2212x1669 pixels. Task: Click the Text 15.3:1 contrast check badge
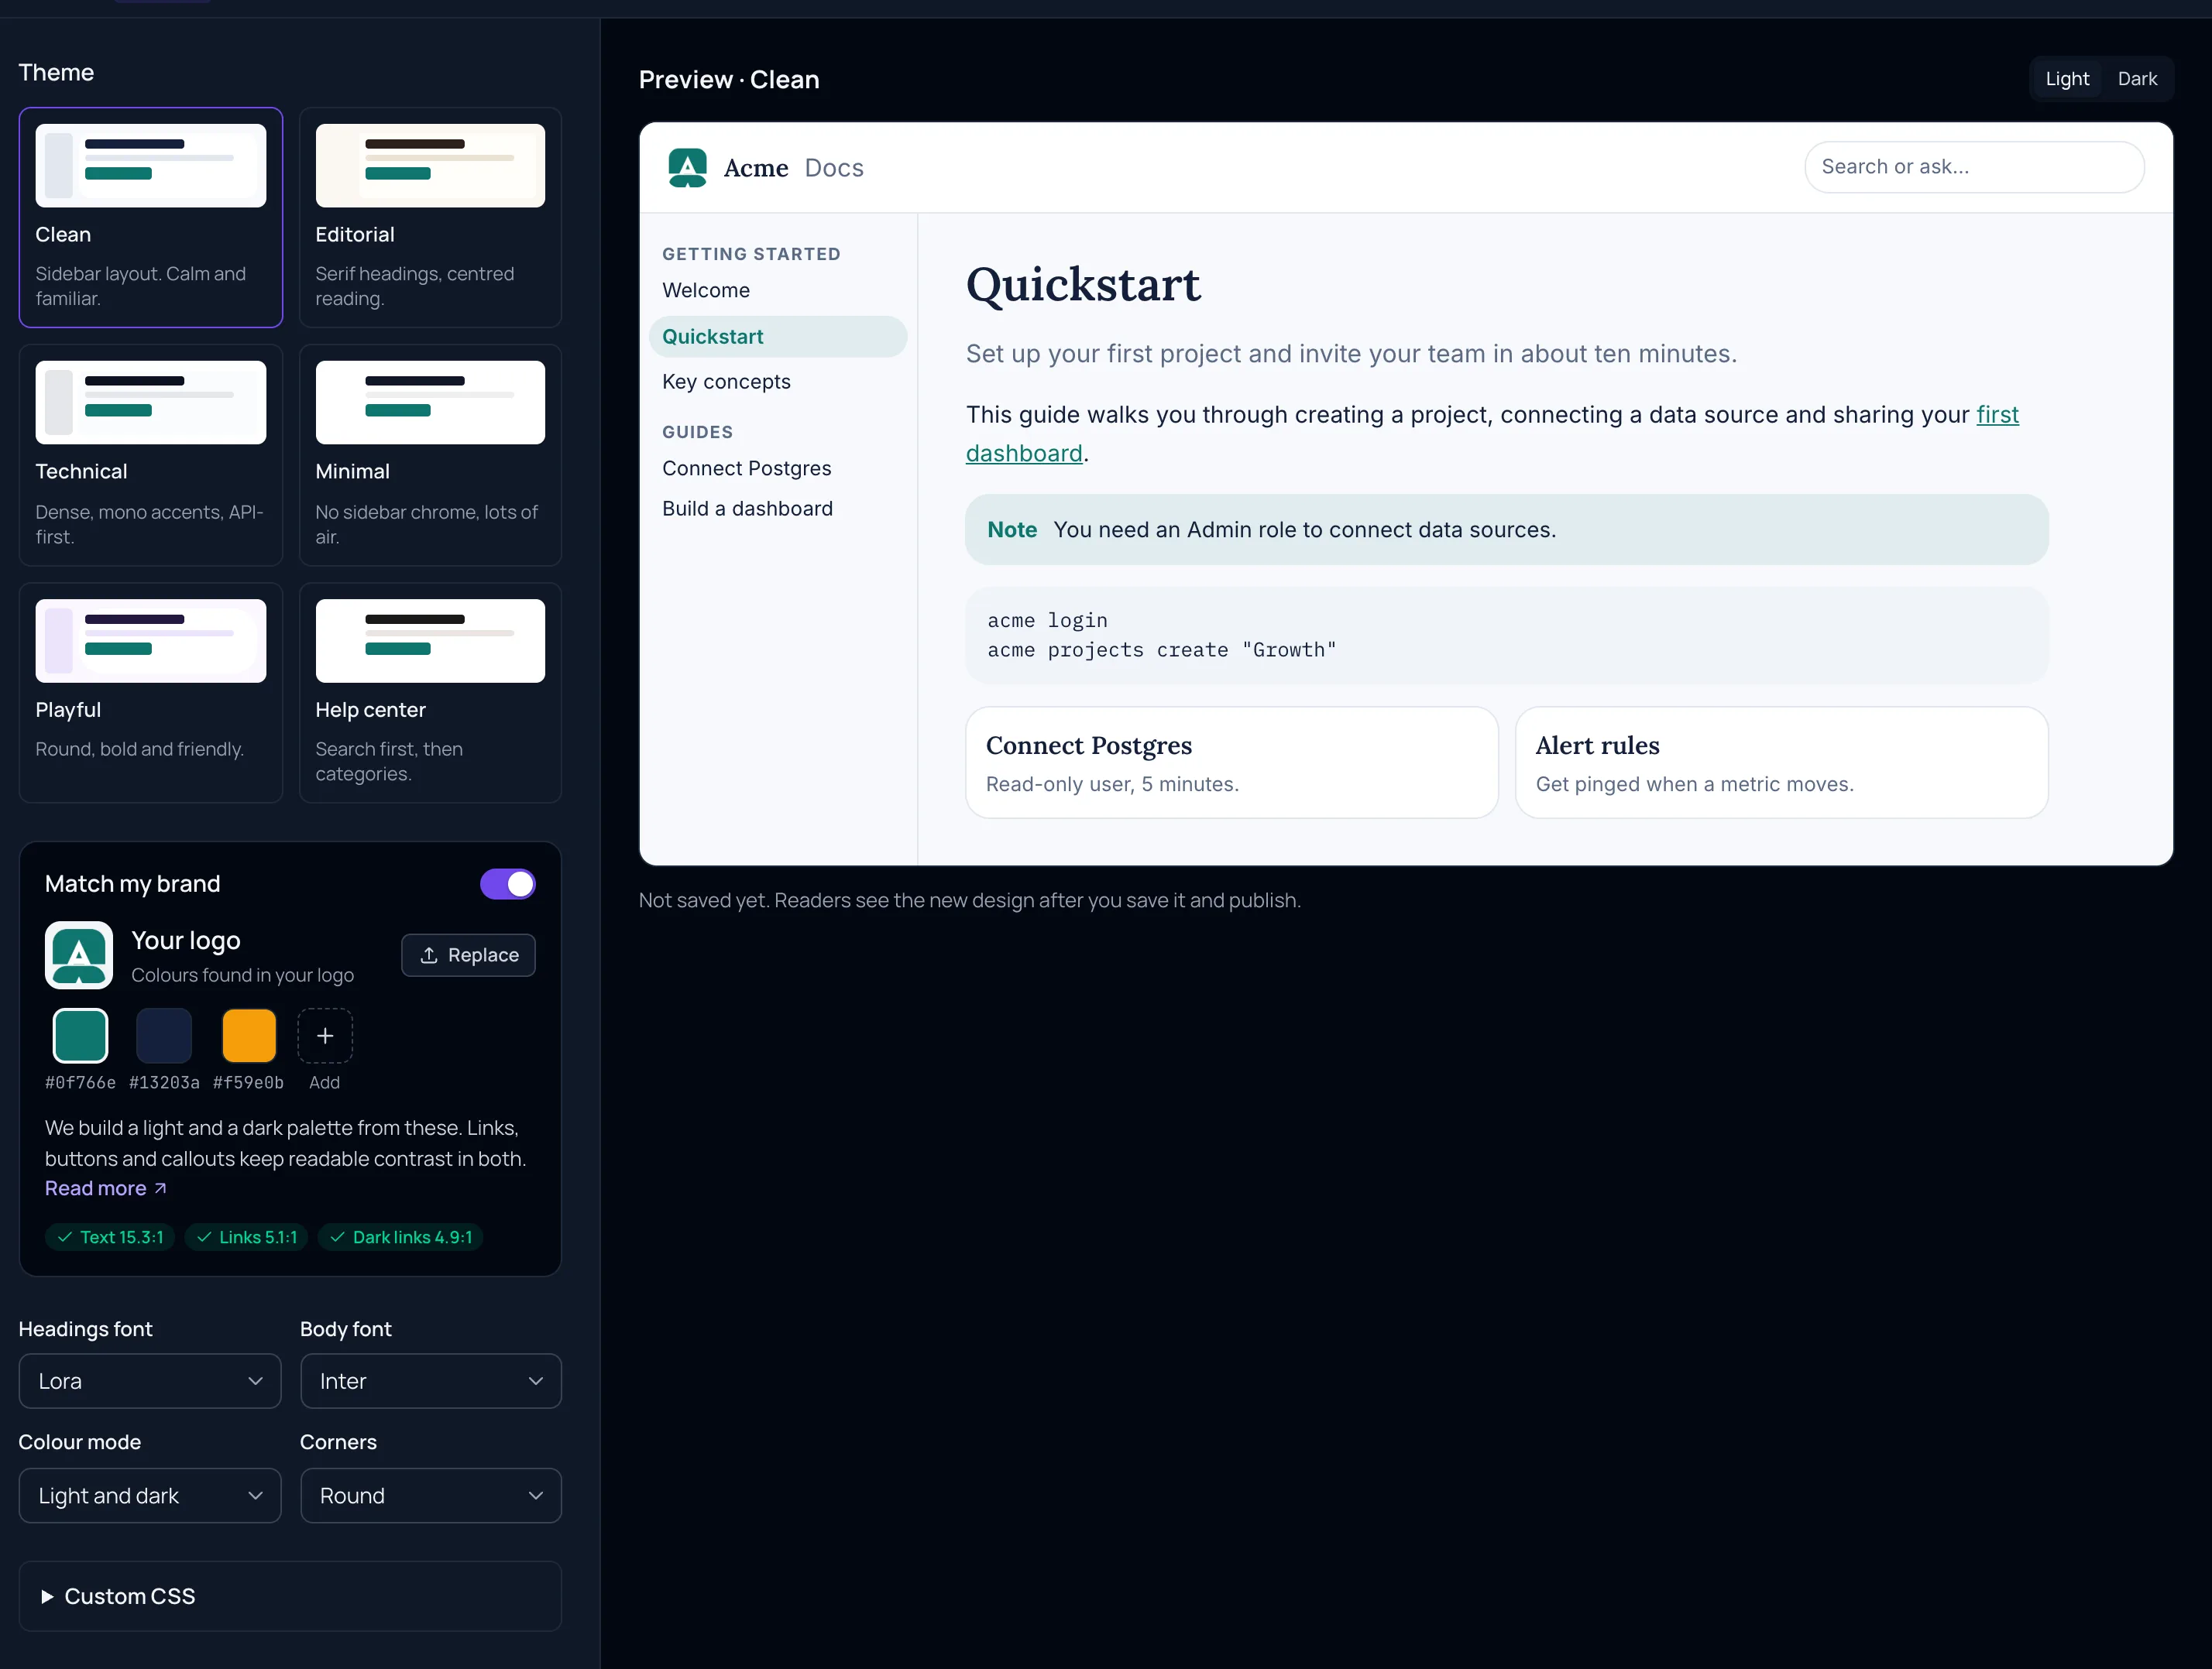110,1237
